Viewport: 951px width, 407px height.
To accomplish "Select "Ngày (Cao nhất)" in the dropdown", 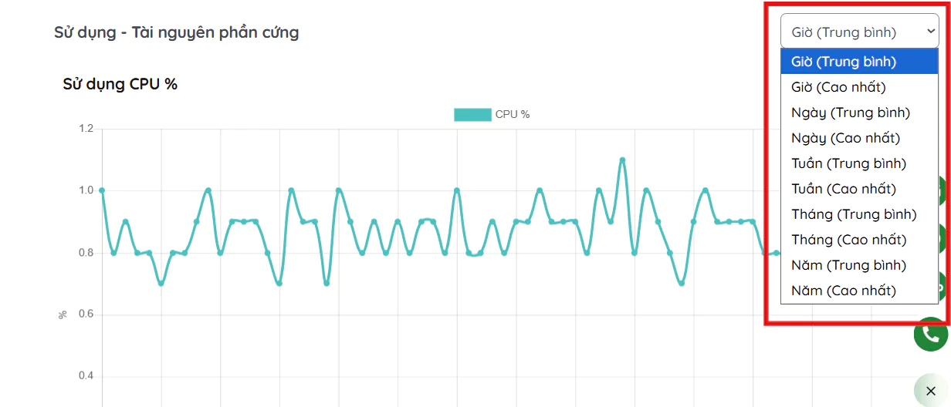I will pyautogui.click(x=845, y=138).
